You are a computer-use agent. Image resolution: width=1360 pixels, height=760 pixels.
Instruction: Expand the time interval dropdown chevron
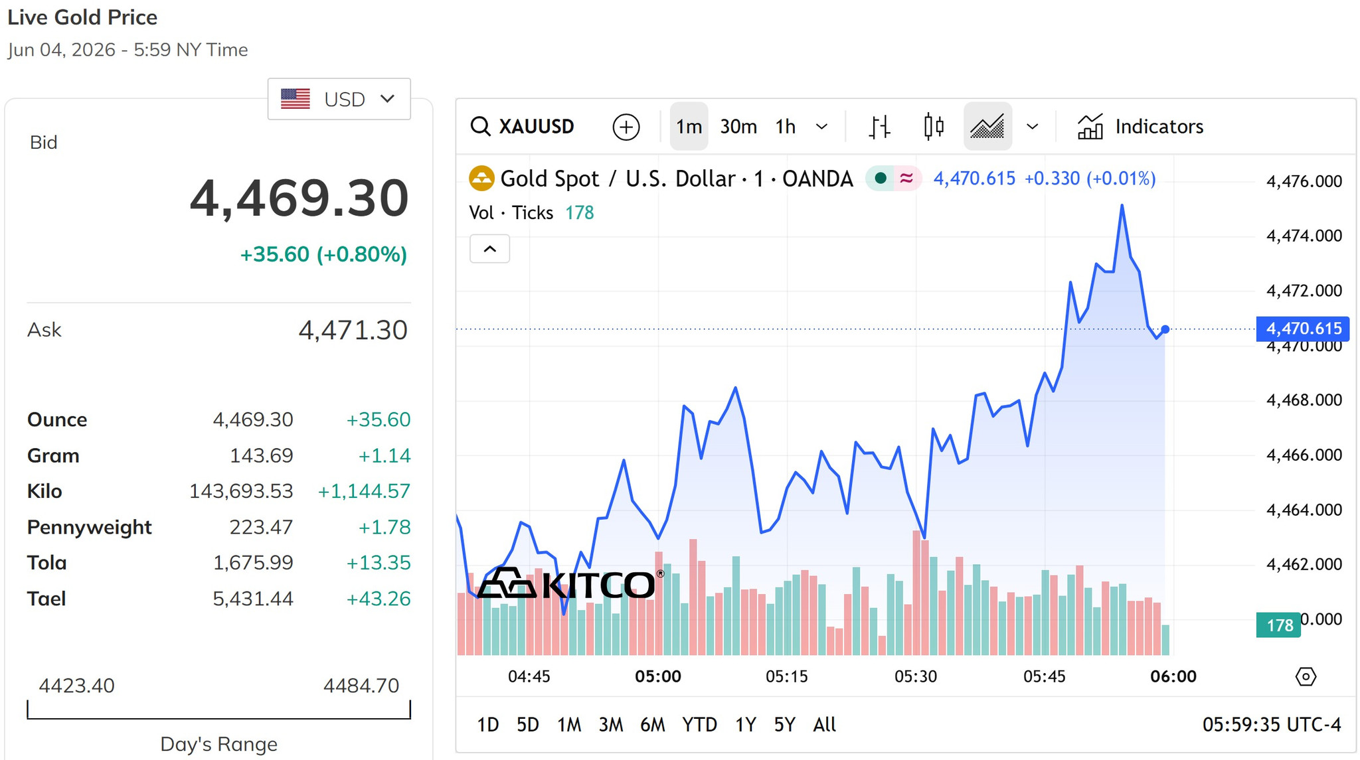[x=821, y=126]
